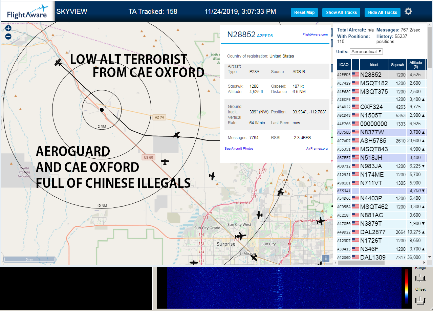
Task: Click US flag icon in OXF324 row
Action: 355,107
